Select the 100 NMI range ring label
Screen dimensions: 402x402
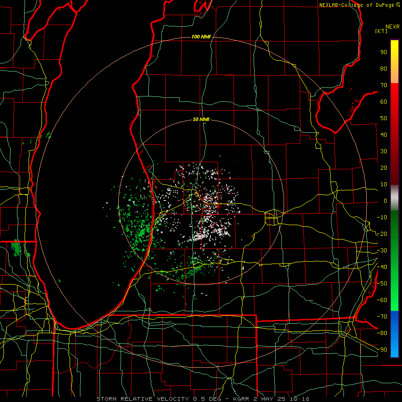tap(201, 37)
